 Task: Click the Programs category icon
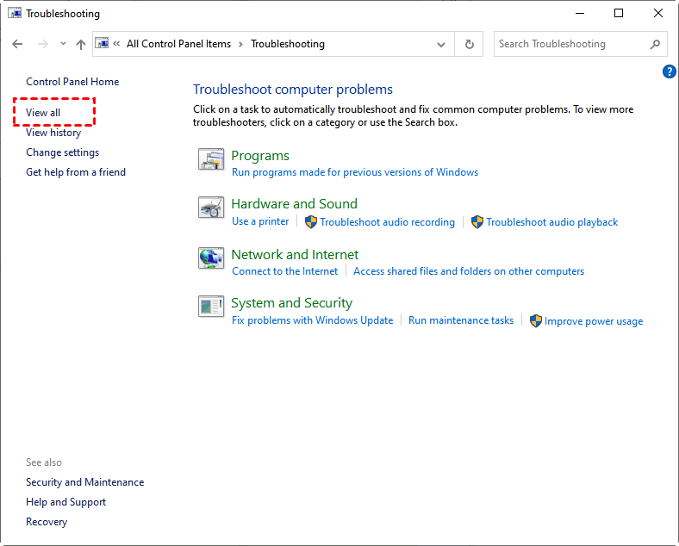click(x=211, y=159)
